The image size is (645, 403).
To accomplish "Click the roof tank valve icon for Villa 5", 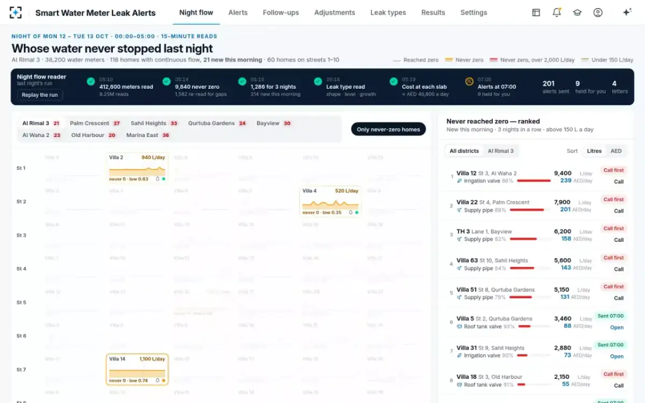I will (460, 326).
